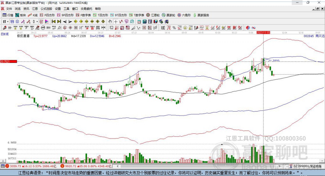Click the Shenzhen index 9920.72 status entry
The height and width of the screenshot is (176, 325).
[x=86, y=166]
